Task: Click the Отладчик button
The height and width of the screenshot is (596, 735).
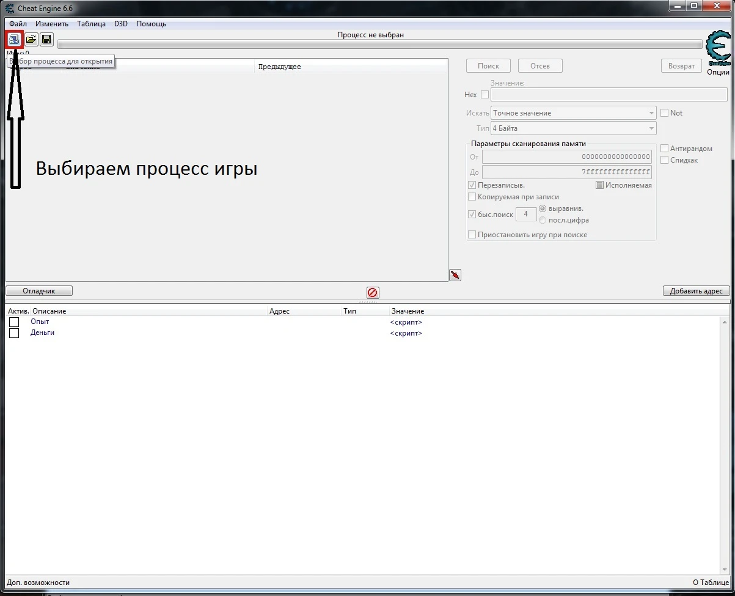Action: pyautogui.click(x=38, y=290)
